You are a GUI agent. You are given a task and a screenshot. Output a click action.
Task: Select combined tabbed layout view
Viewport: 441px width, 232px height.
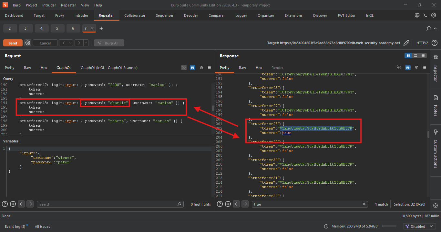click(423, 56)
